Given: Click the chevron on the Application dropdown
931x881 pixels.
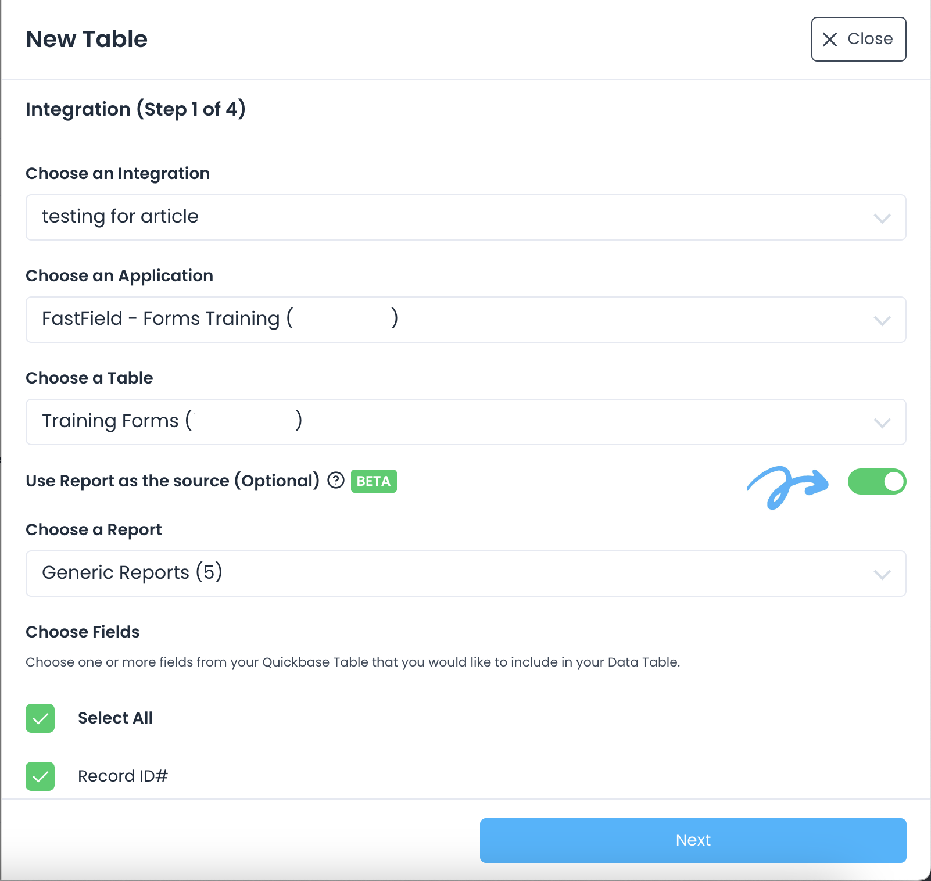Looking at the screenshot, I should (x=882, y=320).
